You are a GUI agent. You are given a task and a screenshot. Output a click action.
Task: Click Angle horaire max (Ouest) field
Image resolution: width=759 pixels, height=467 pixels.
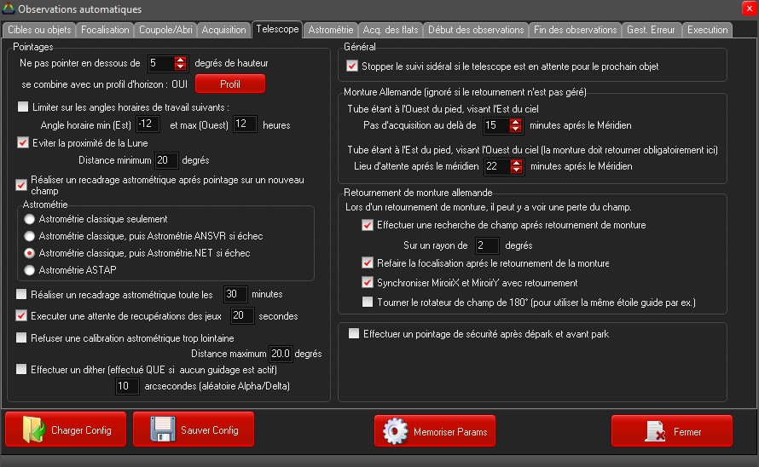pos(245,124)
